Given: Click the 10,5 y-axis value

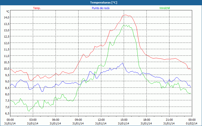Looking at the screenshot, I should (7, 62).
